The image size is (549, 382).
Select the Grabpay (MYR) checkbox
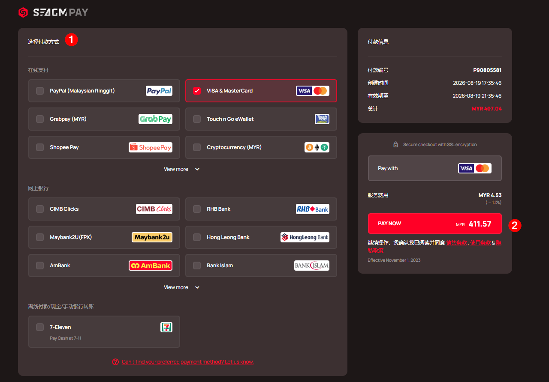(40, 119)
